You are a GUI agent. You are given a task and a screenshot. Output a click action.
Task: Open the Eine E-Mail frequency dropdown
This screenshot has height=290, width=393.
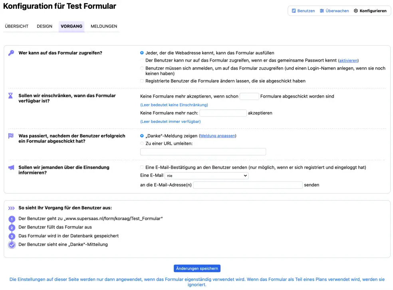206,176
